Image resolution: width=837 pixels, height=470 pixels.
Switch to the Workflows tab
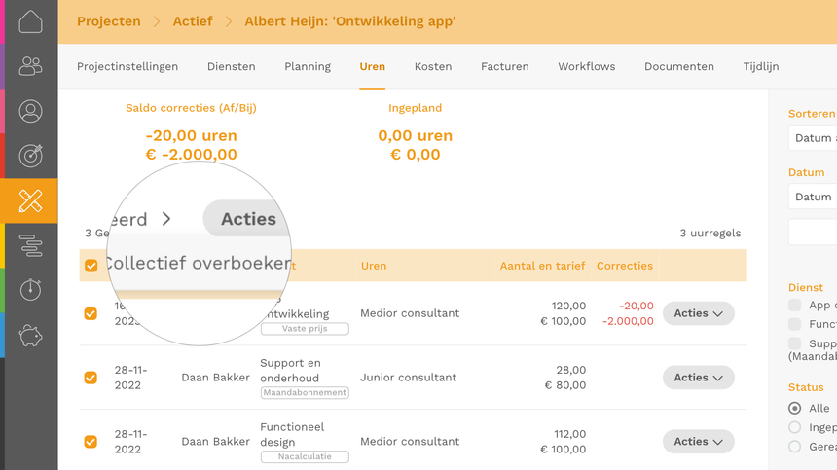tap(587, 67)
